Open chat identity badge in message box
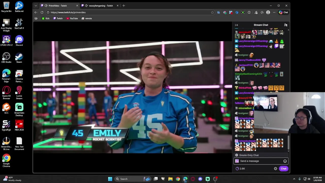 click(x=237, y=161)
